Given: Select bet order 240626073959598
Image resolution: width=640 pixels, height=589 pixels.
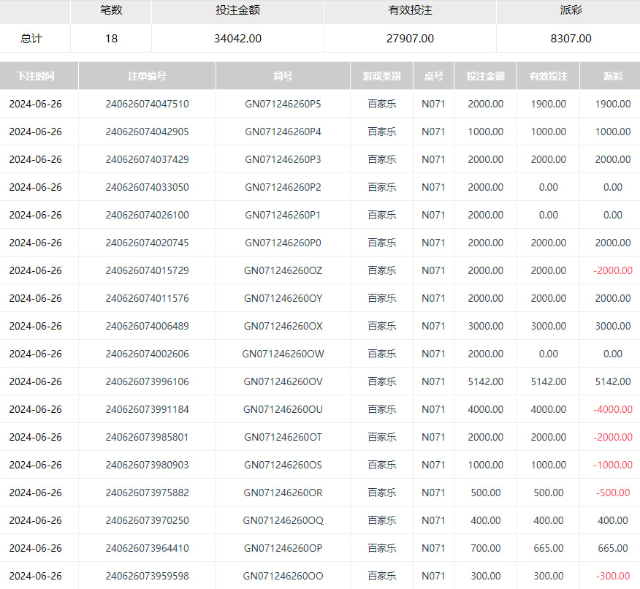Looking at the screenshot, I should [147, 576].
